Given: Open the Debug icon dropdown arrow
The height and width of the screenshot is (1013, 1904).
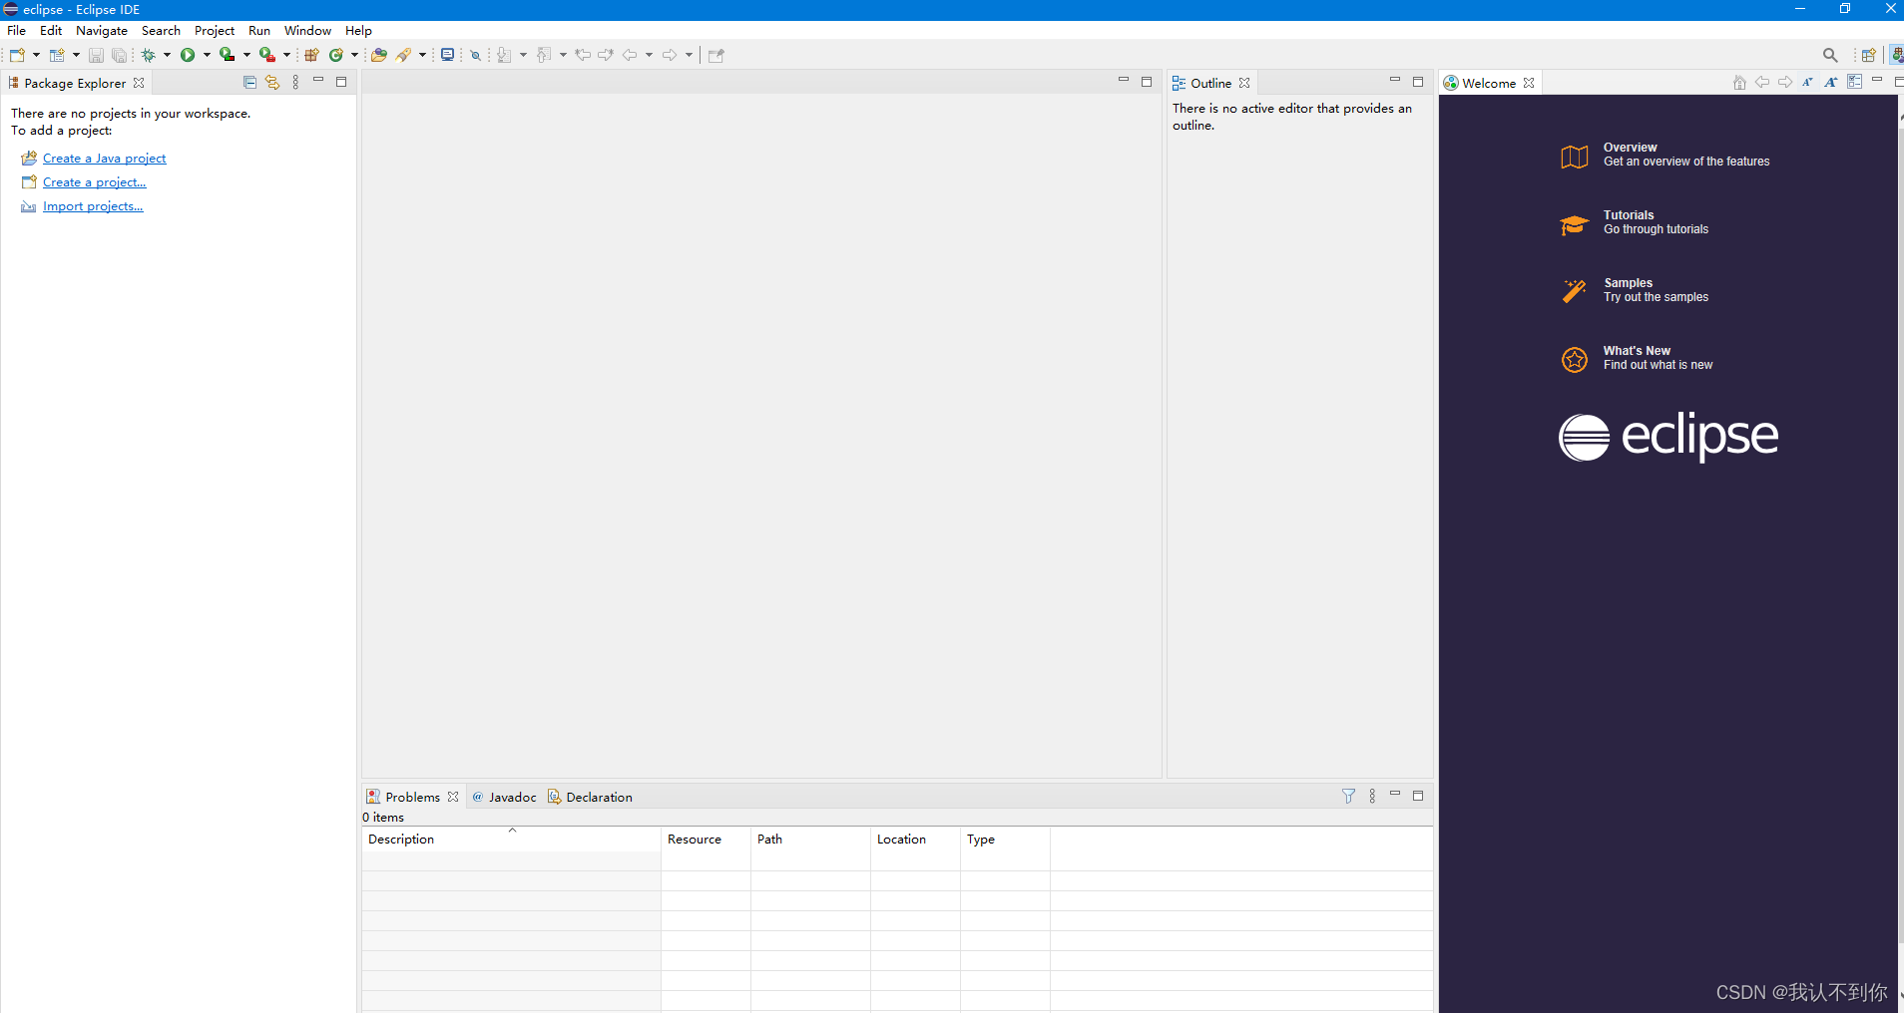Looking at the screenshot, I should (x=167, y=55).
